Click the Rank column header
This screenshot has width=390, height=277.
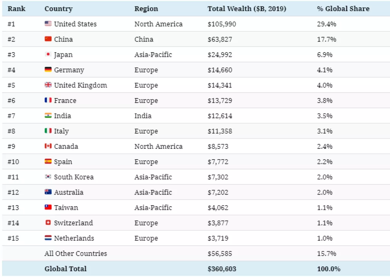pos(16,8)
